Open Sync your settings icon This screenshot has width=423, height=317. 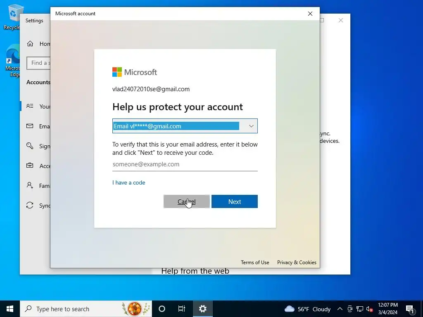(30, 206)
